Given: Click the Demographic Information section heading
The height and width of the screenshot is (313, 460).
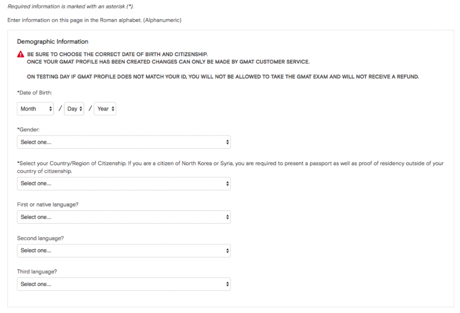Looking at the screenshot, I should [53, 41].
